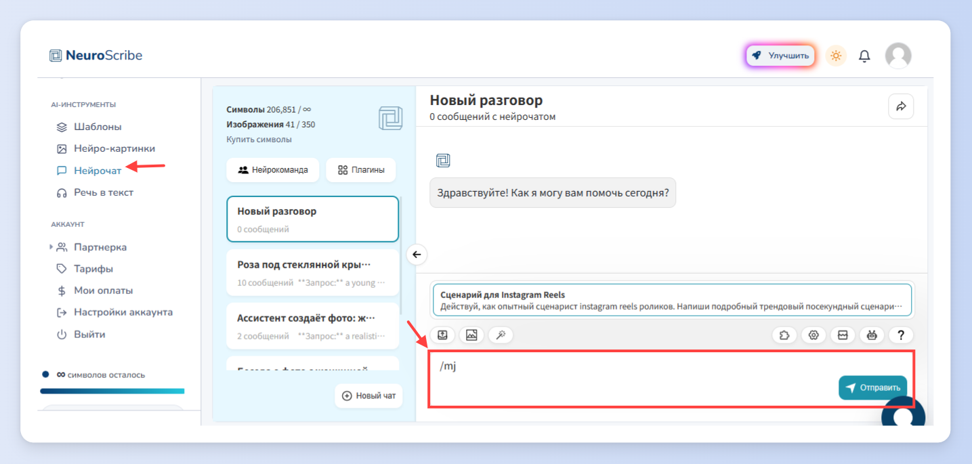
Task: Click the remaining symbols progress bar
Action: point(112,391)
